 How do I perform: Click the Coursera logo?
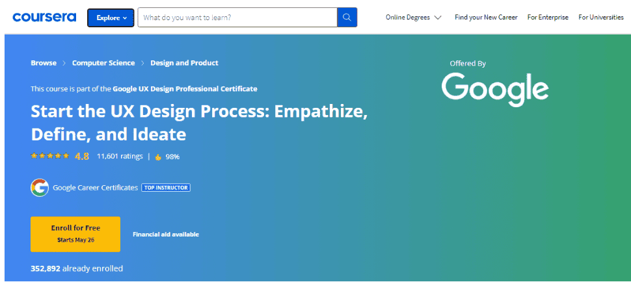point(44,18)
